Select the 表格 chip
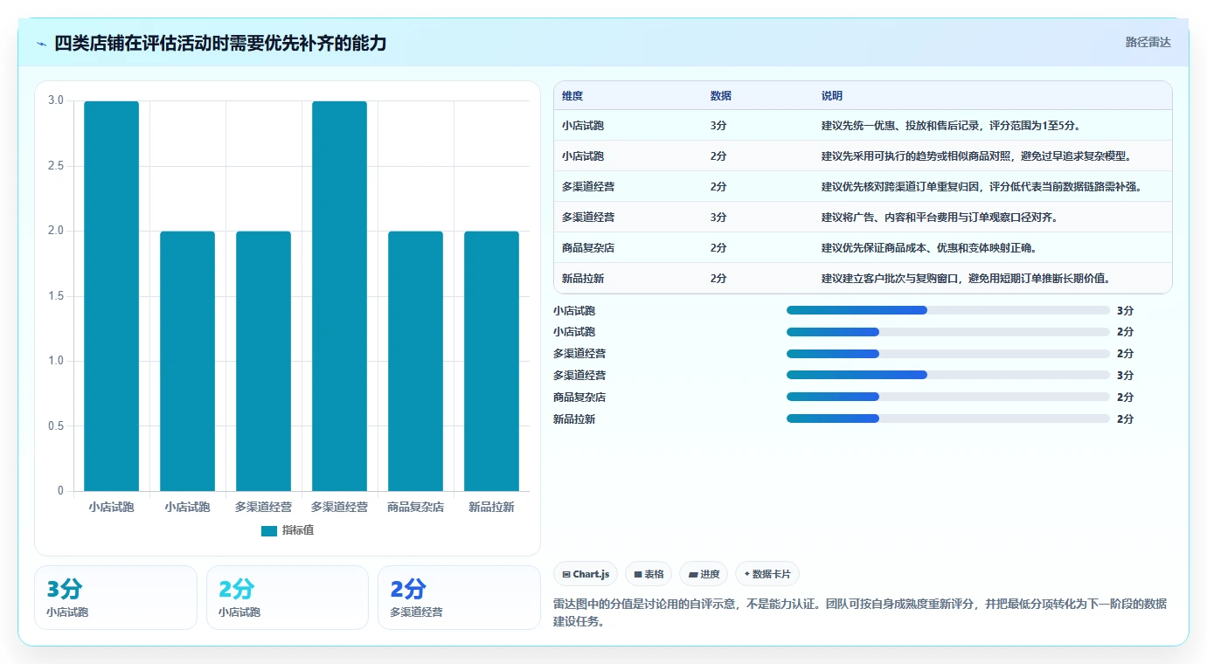Screen dimensions: 1207x664 [x=649, y=574]
